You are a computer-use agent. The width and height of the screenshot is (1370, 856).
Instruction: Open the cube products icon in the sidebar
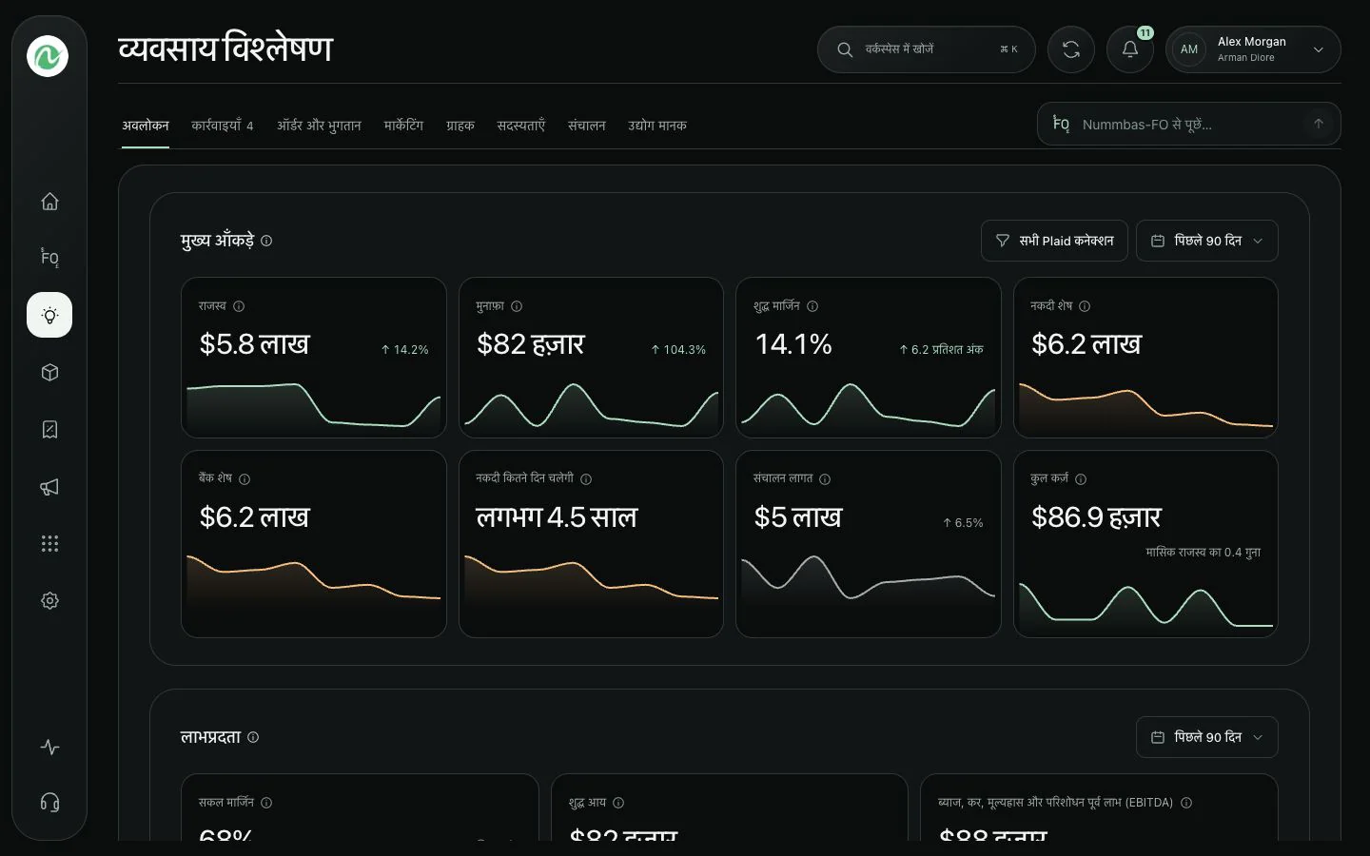49,373
